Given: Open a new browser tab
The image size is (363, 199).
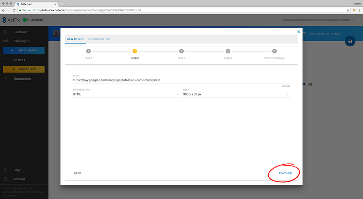Looking at the screenshot, I should coord(62,4).
